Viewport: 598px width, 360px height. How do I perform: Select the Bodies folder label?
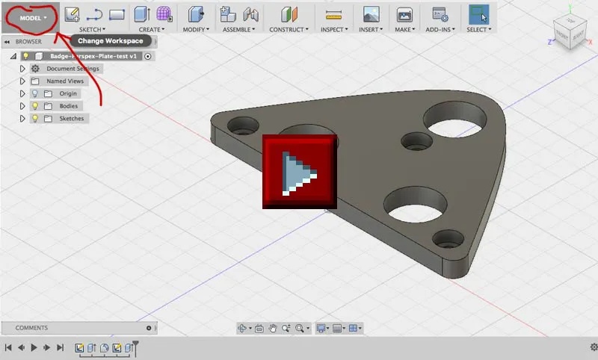tap(68, 106)
